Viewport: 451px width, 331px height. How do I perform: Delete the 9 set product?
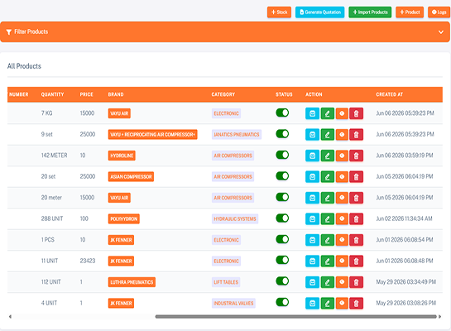(357, 134)
